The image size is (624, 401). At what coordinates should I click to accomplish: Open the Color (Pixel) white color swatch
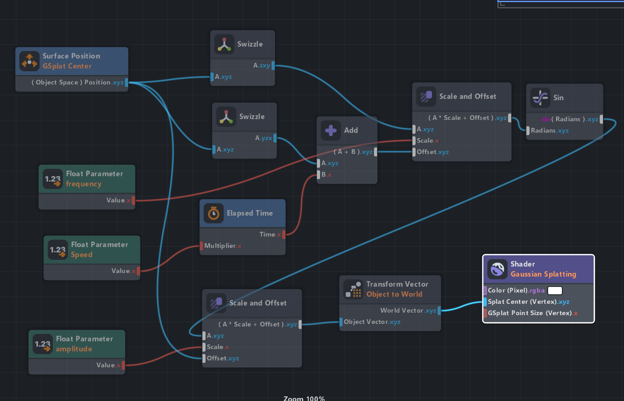pyautogui.click(x=555, y=290)
